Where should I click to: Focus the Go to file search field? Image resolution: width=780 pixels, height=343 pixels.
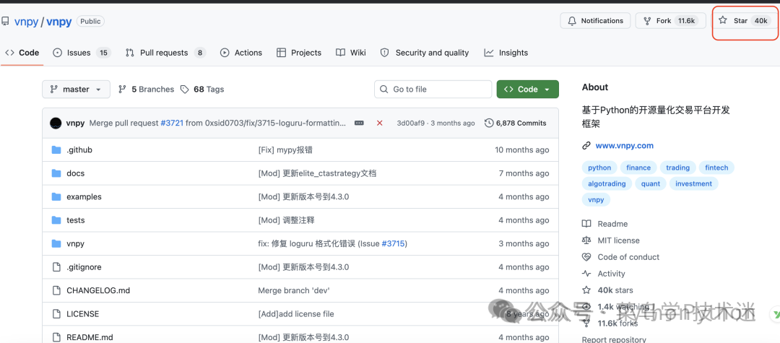click(x=433, y=90)
